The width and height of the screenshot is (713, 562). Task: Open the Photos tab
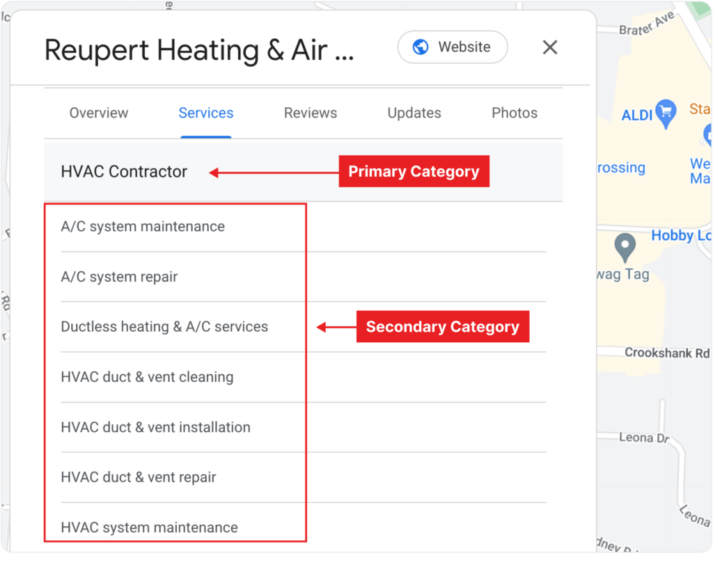[515, 113]
